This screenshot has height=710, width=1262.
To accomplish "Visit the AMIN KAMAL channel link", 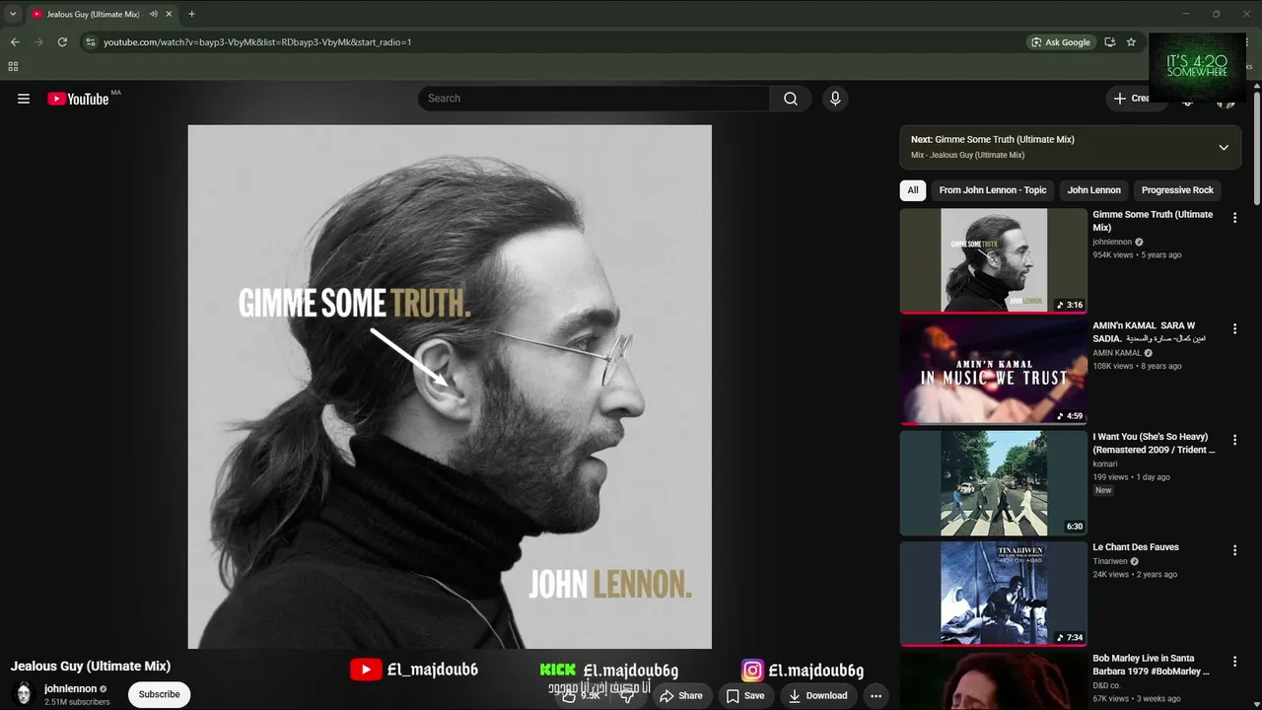I will (x=1117, y=353).
